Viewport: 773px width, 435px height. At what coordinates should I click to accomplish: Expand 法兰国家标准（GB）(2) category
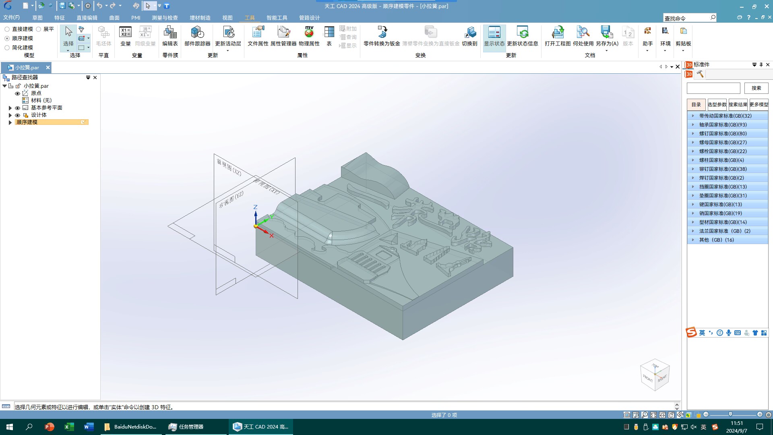pyautogui.click(x=693, y=231)
